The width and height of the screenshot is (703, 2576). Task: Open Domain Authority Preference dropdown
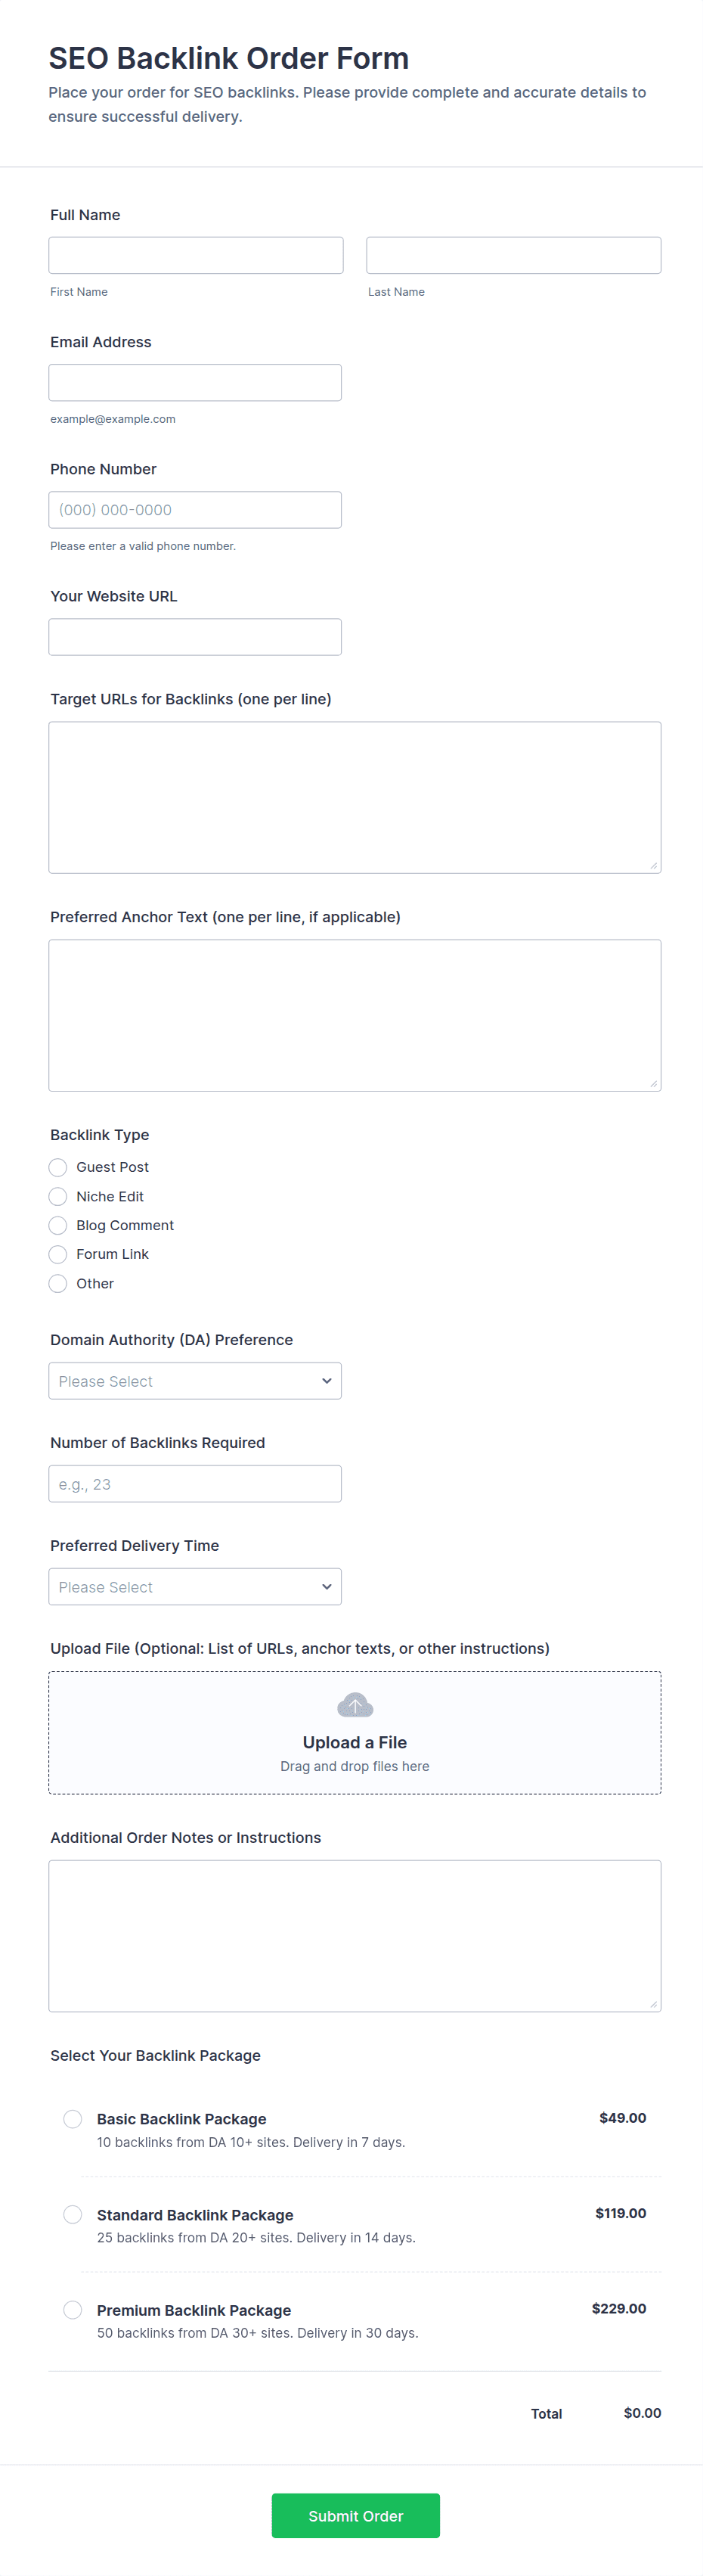click(195, 1381)
